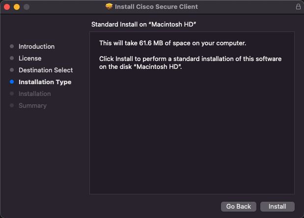Go Back to the previous step
Screen dimensions: 304x218
click(239, 206)
